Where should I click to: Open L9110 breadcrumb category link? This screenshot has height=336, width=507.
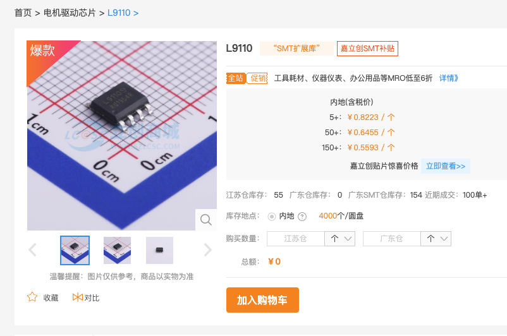pos(119,13)
